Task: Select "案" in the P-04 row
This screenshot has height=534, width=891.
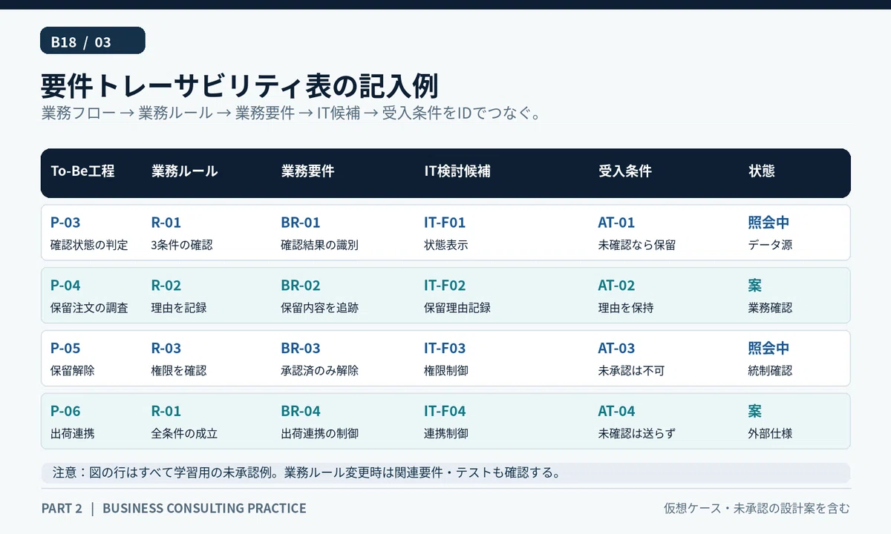Action: click(755, 286)
